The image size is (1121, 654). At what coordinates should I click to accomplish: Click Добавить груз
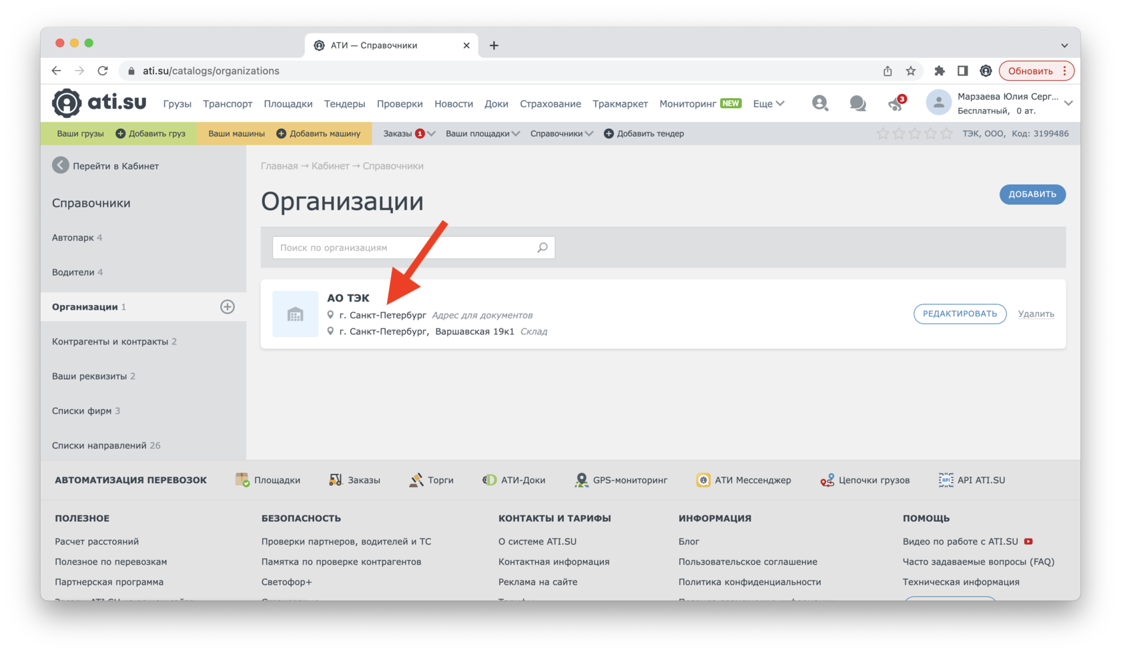(x=151, y=133)
